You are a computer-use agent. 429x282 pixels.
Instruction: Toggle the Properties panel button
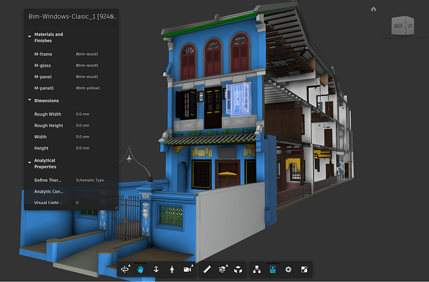[273, 269]
